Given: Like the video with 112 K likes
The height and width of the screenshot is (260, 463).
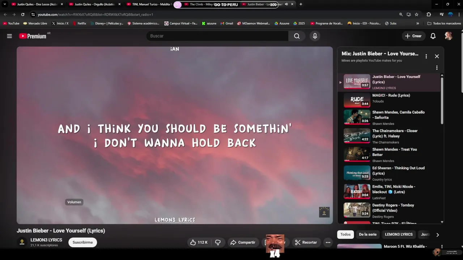Looking at the screenshot, I should tap(199, 242).
